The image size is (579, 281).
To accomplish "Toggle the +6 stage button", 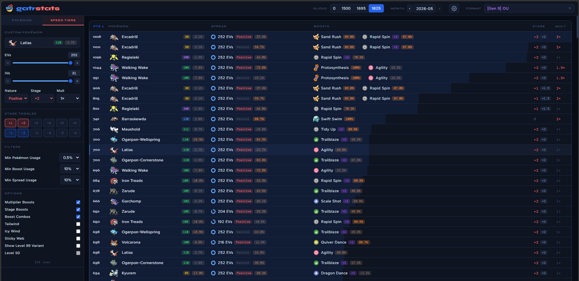I will tap(75, 123).
